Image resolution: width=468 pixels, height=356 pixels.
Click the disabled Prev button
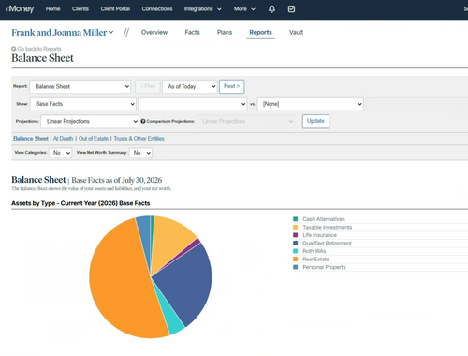point(148,86)
